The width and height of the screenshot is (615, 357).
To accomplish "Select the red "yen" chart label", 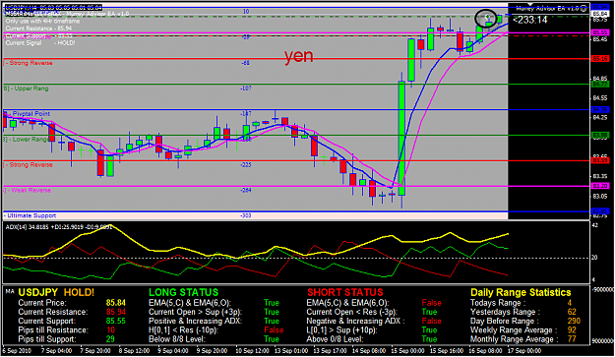I will click(298, 56).
